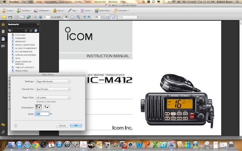Click the Scale percentage input field
242x151 pixels.
click(x=42, y=114)
